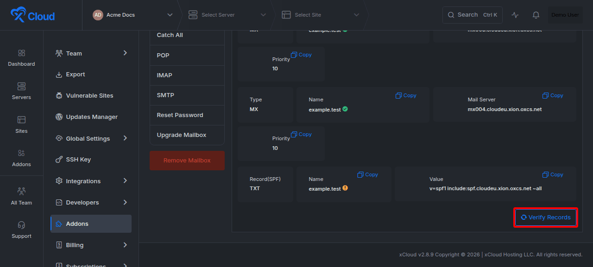593x267 pixels.
Task: Open the Select Site dropdown
Action: [321, 15]
